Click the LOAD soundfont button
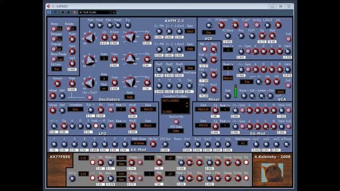This screenshot has height=191, width=340. pyautogui.click(x=167, y=111)
